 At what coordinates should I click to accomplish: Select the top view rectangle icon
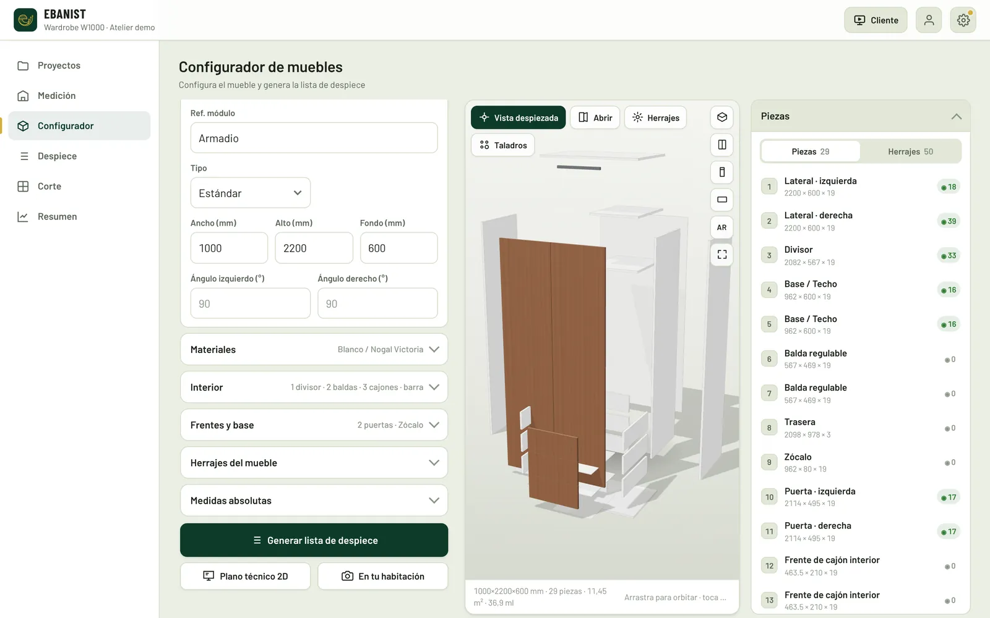(722, 200)
